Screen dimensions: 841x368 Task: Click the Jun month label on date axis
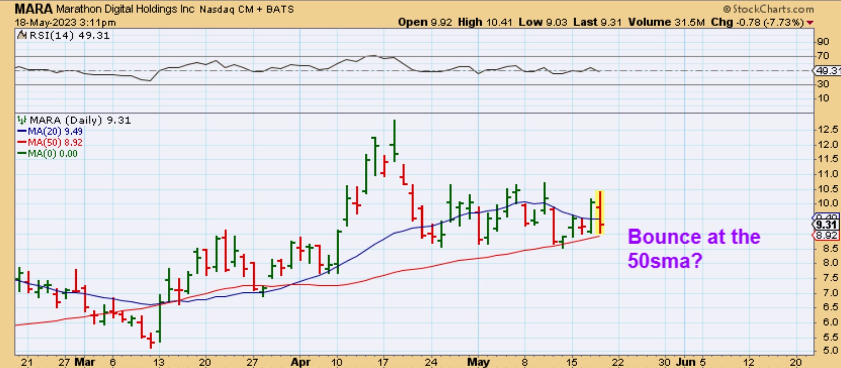tap(686, 362)
